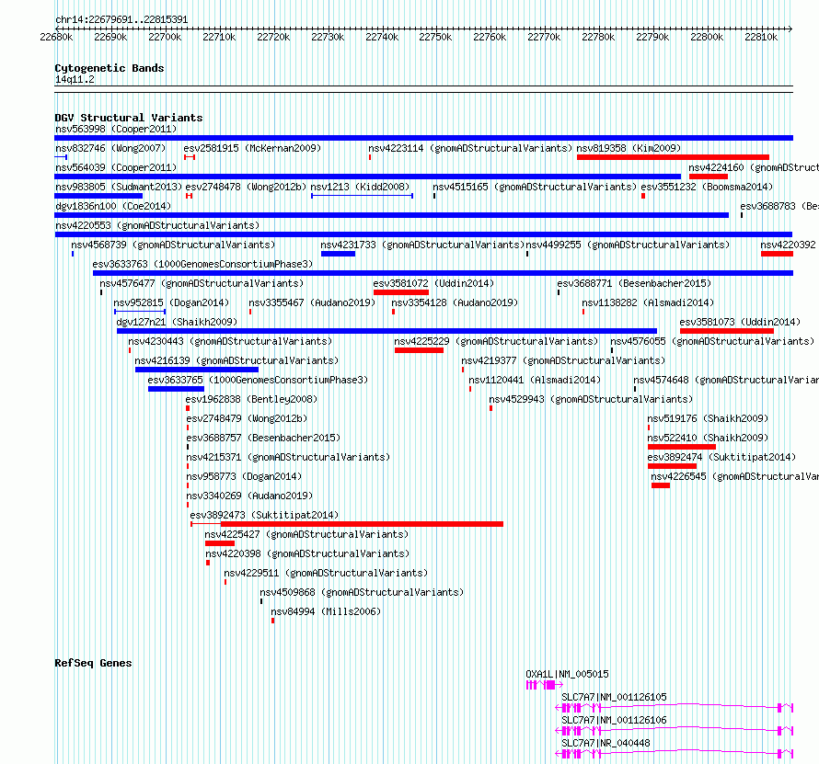Select the nsv952815 (Dogan2014) span

(140, 312)
